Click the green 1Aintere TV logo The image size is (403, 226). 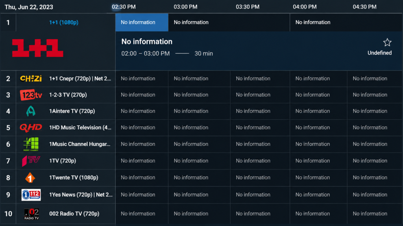pos(31,111)
